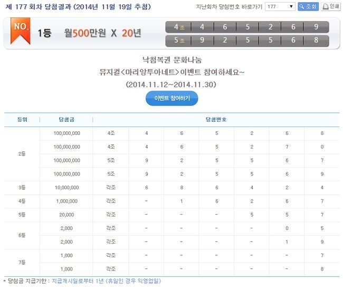Open the round number 177 dropdown
This screenshot has height=290, width=343.
tap(280, 7)
